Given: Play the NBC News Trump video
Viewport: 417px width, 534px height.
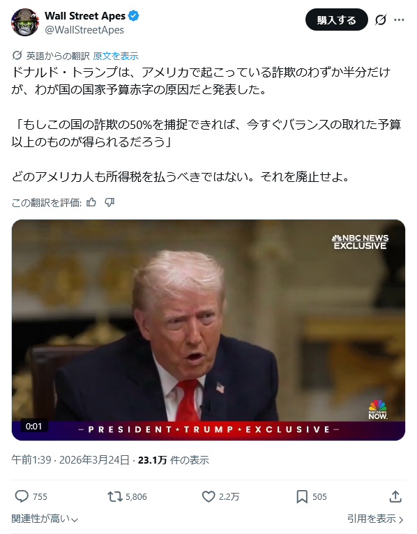Looking at the screenshot, I should [208, 330].
